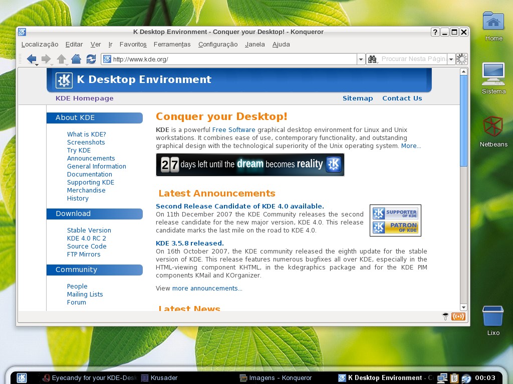Follow the Free Software link
Viewport: 513px width, 384px height.
[233, 129]
